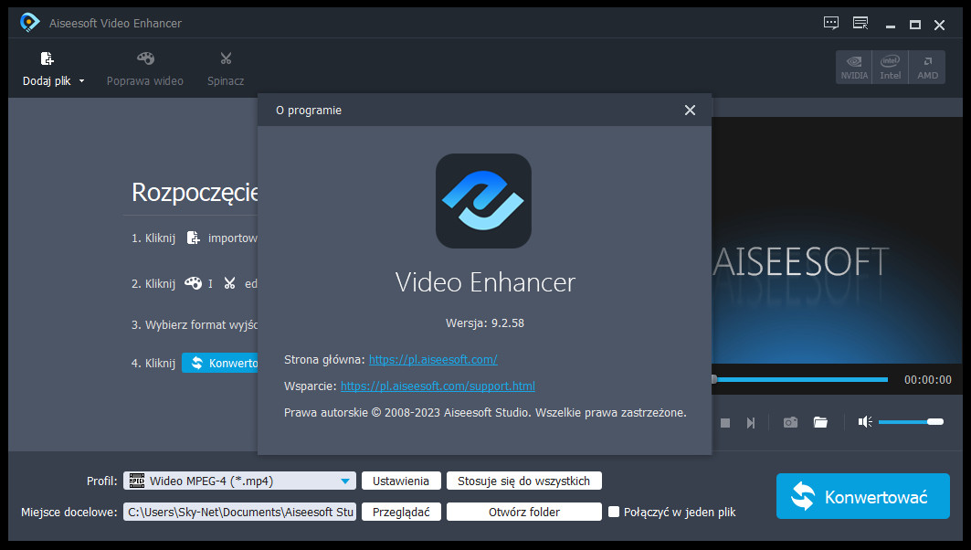Toggle NVIDIA hardware acceleration

[854, 67]
